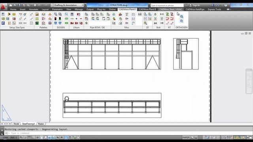
Task: Switch to the Master layout tab
Action: [41, 124]
